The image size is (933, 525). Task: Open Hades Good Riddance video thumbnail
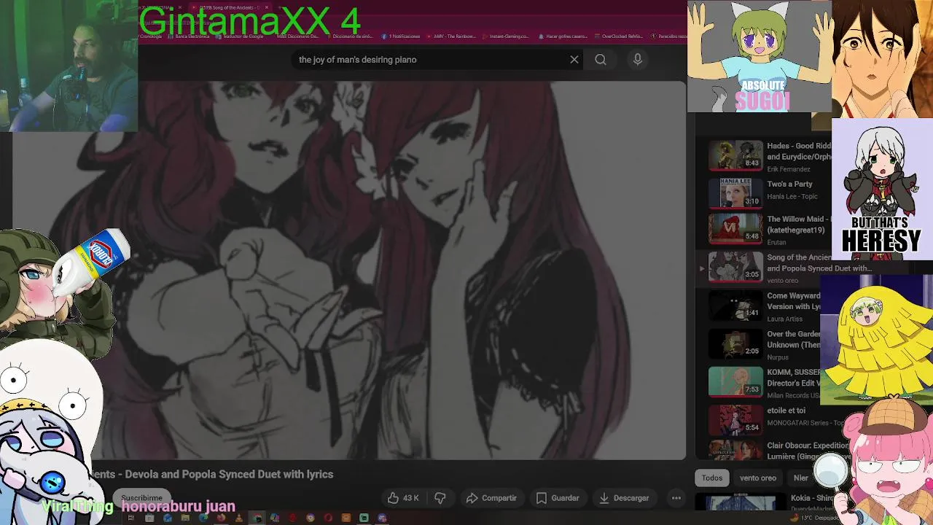735,155
